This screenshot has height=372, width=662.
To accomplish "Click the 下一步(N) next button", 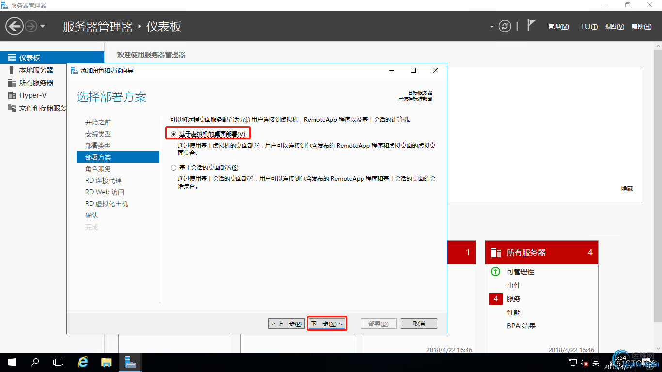I will (x=327, y=324).
